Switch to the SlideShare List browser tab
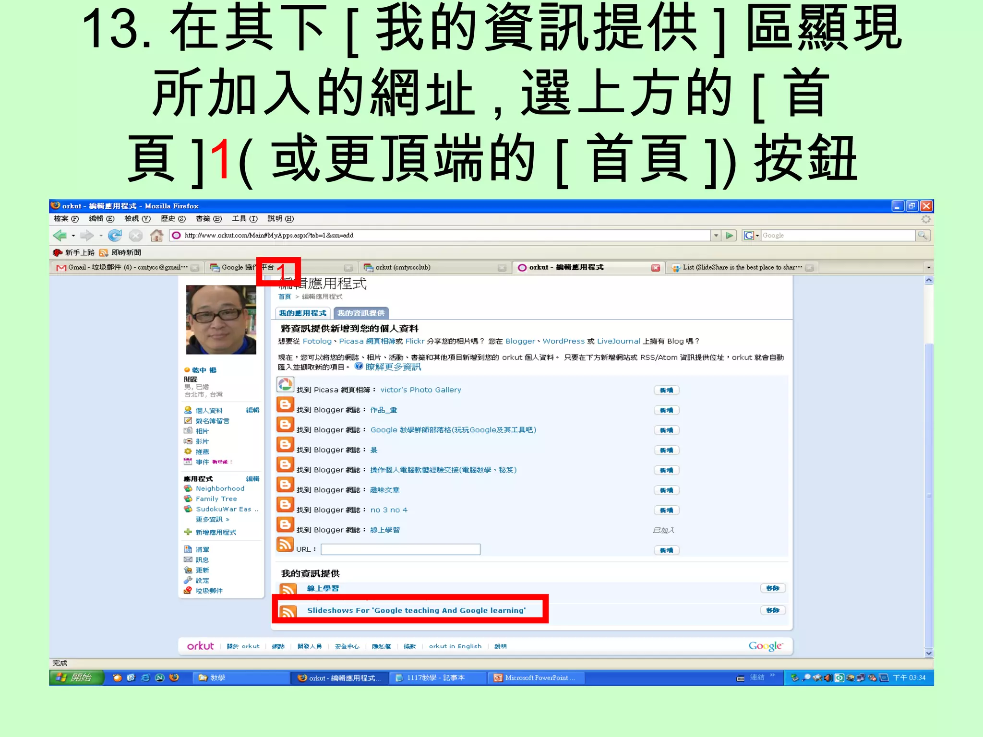The image size is (983, 737). 742,268
